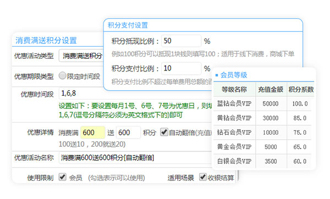The width and height of the screenshot is (330, 199).
Task: Click the 消费满 amount field showing 600
Action: tap(92, 132)
